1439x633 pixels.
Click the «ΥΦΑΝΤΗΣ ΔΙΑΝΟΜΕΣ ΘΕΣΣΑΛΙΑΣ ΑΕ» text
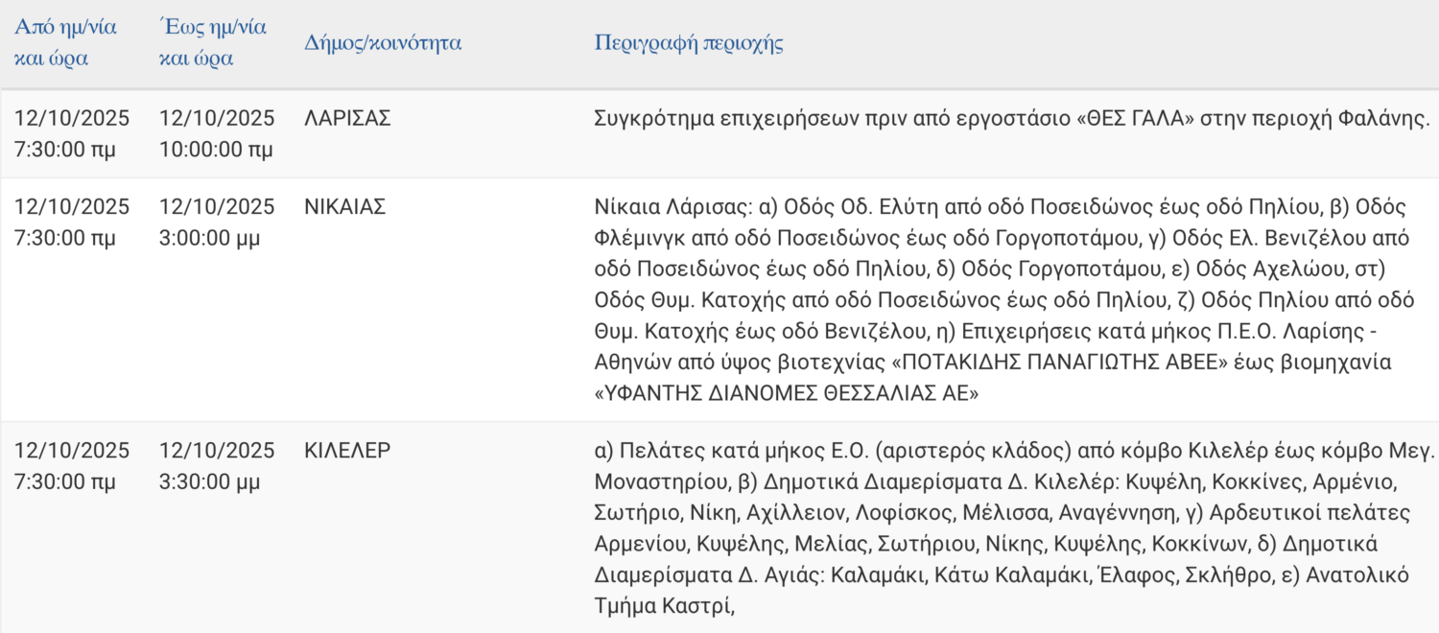(787, 393)
